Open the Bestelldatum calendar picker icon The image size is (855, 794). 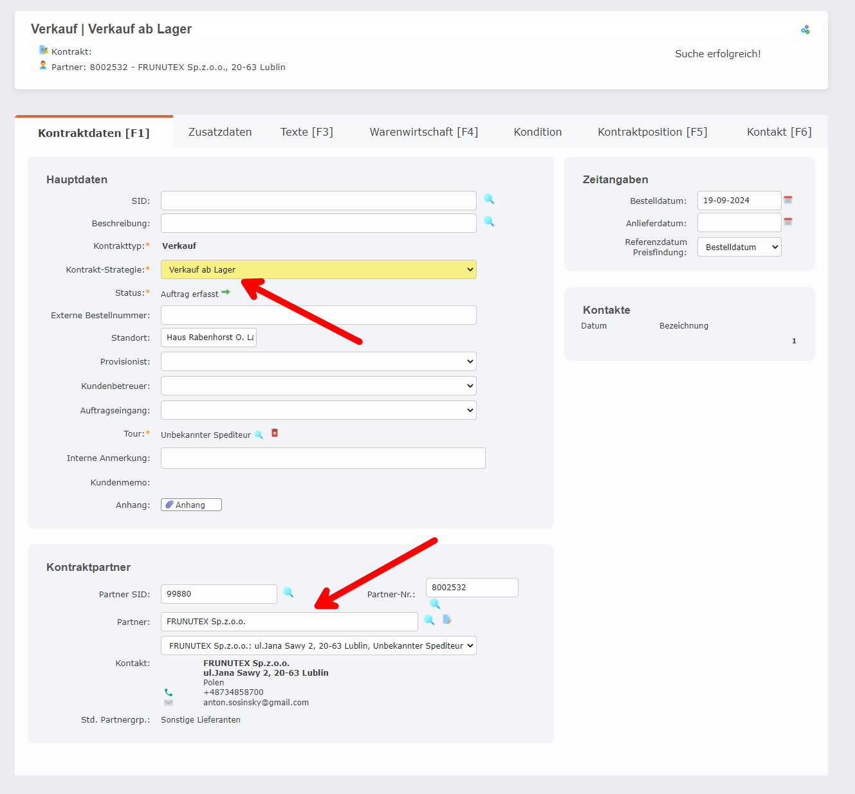click(788, 200)
